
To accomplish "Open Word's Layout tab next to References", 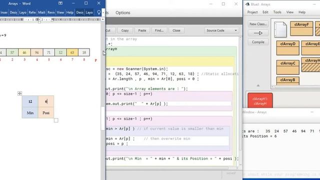I will pyautogui.click(x=22, y=12).
